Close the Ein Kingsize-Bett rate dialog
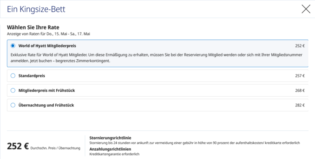315x159 pixels. 306,9
